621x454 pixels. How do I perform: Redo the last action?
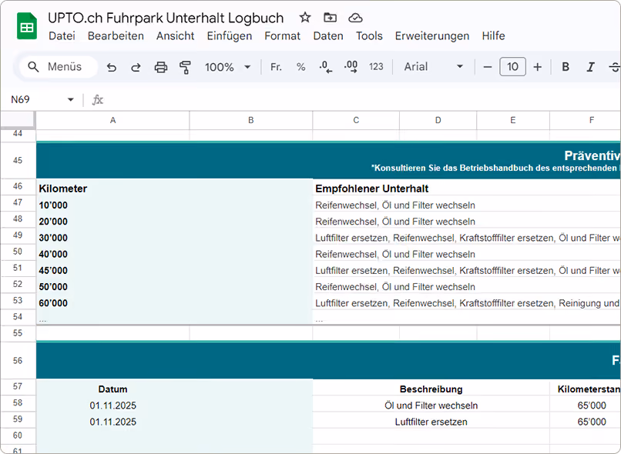tap(136, 67)
